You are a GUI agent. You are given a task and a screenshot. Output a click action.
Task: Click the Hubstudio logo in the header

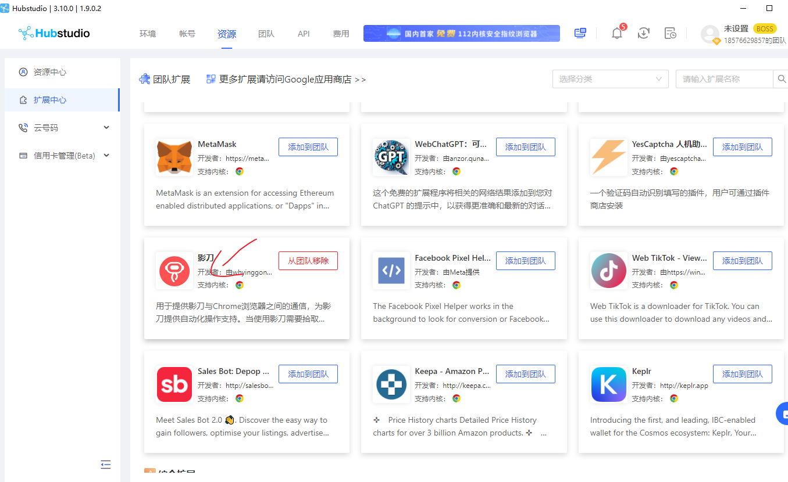click(54, 33)
